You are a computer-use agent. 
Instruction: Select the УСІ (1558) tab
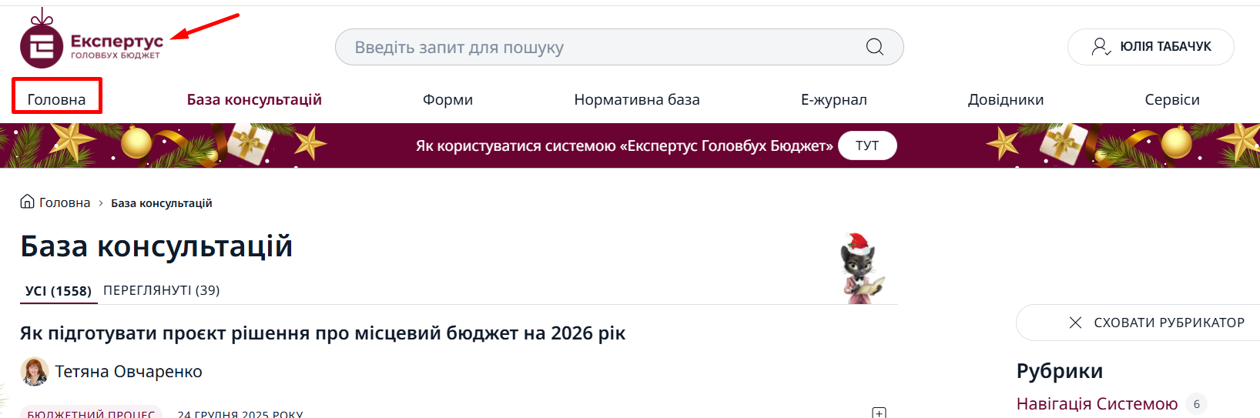59,291
